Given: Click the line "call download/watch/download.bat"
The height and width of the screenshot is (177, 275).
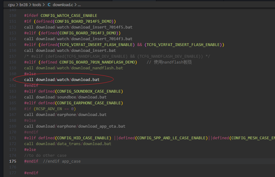Looking at the screenshot, I should pyautogui.click(x=62, y=79).
